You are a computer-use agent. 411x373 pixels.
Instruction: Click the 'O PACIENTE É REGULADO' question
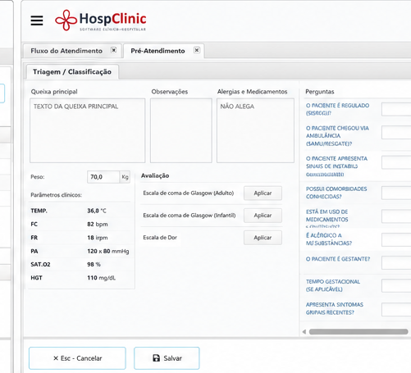[337, 109]
